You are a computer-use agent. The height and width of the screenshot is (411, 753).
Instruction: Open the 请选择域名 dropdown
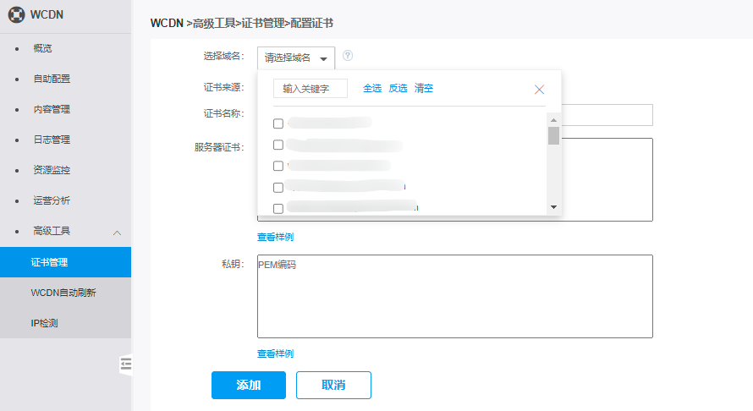pos(295,58)
